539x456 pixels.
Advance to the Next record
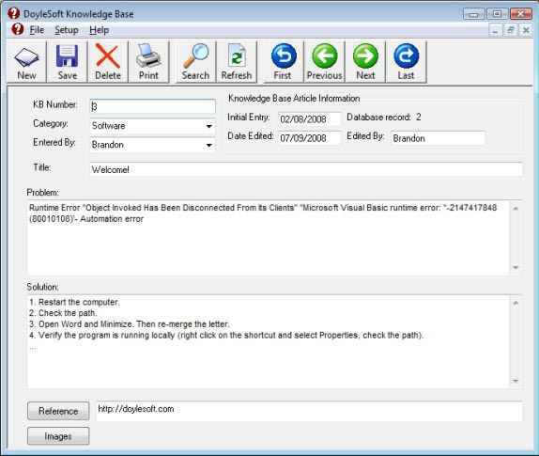pos(365,62)
